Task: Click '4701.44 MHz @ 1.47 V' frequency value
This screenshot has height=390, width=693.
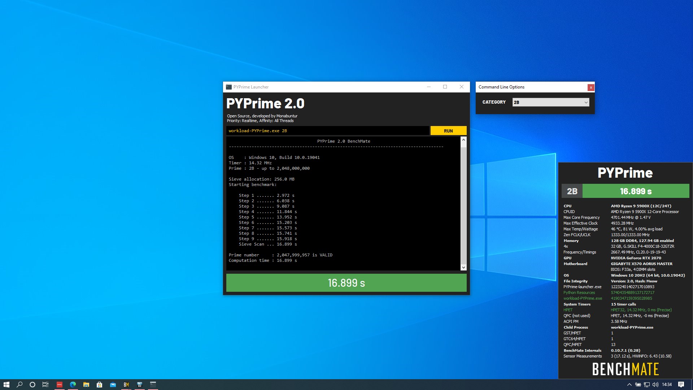Action: pyautogui.click(x=631, y=217)
